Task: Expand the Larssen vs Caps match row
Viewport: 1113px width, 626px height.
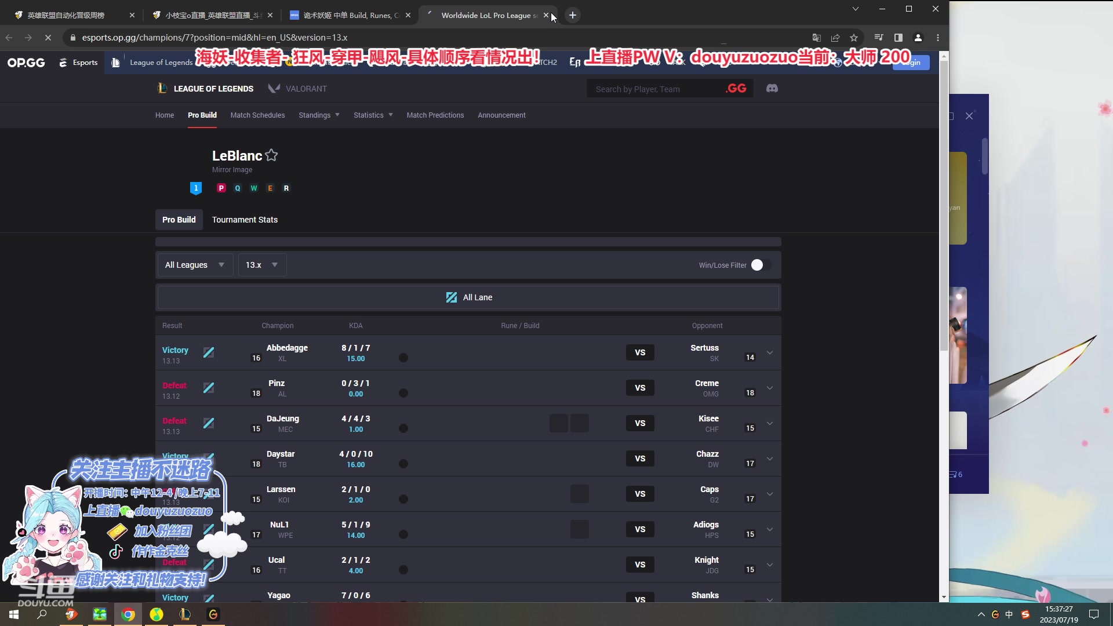Action: point(770,494)
